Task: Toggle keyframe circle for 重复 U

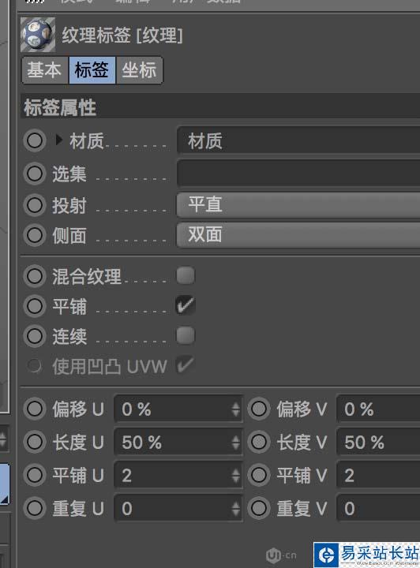Action: (x=35, y=508)
